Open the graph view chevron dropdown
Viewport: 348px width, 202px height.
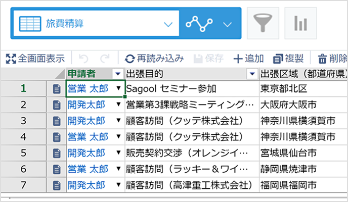coord(227,24)
